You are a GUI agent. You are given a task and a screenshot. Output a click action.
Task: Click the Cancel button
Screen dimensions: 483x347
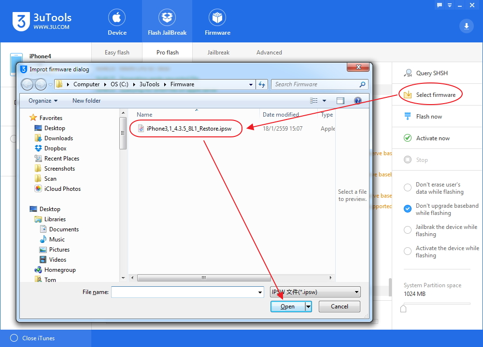(340, 307)
